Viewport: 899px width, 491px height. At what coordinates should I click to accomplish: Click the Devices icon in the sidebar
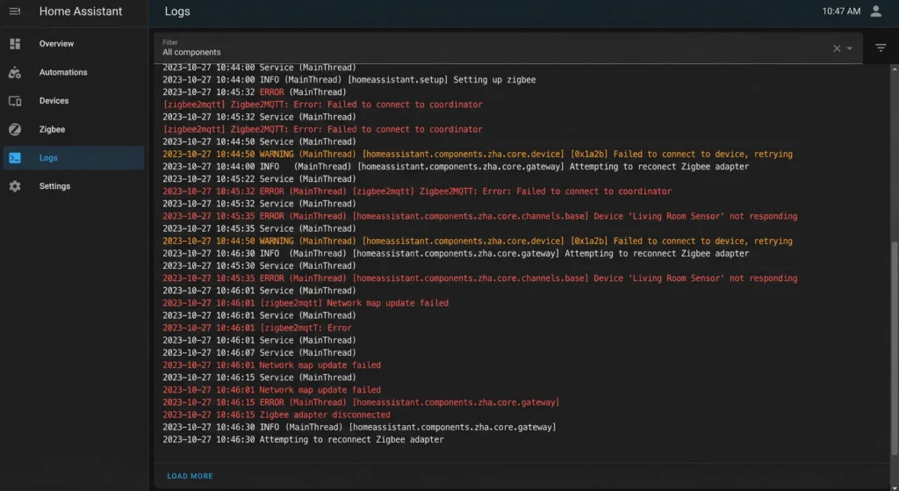(15, 101)
